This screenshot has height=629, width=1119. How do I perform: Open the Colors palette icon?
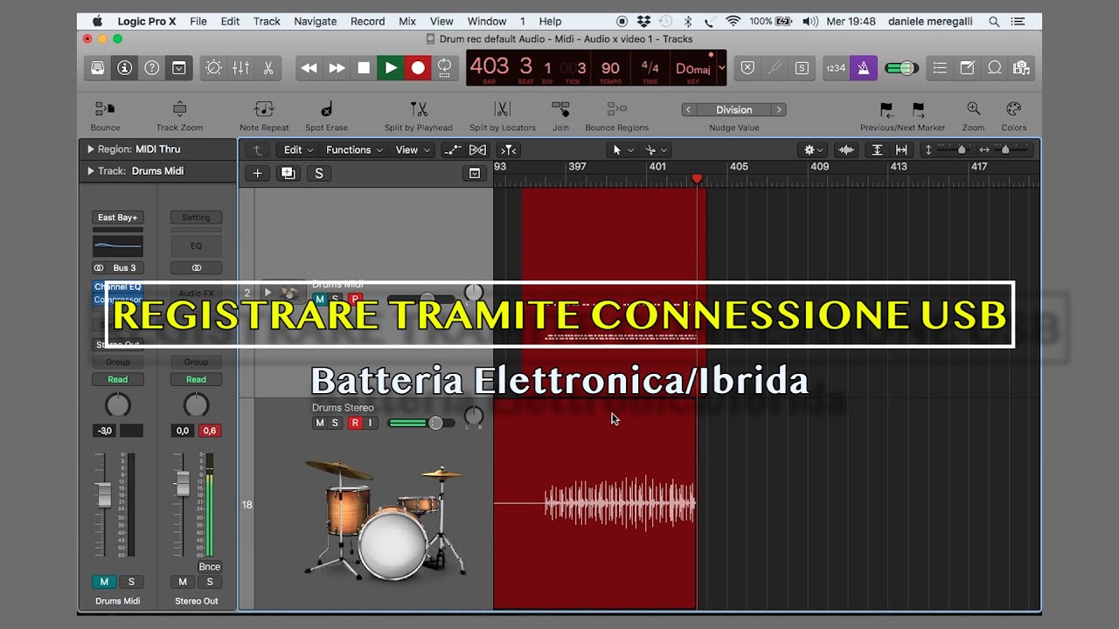click(1014, 109)
